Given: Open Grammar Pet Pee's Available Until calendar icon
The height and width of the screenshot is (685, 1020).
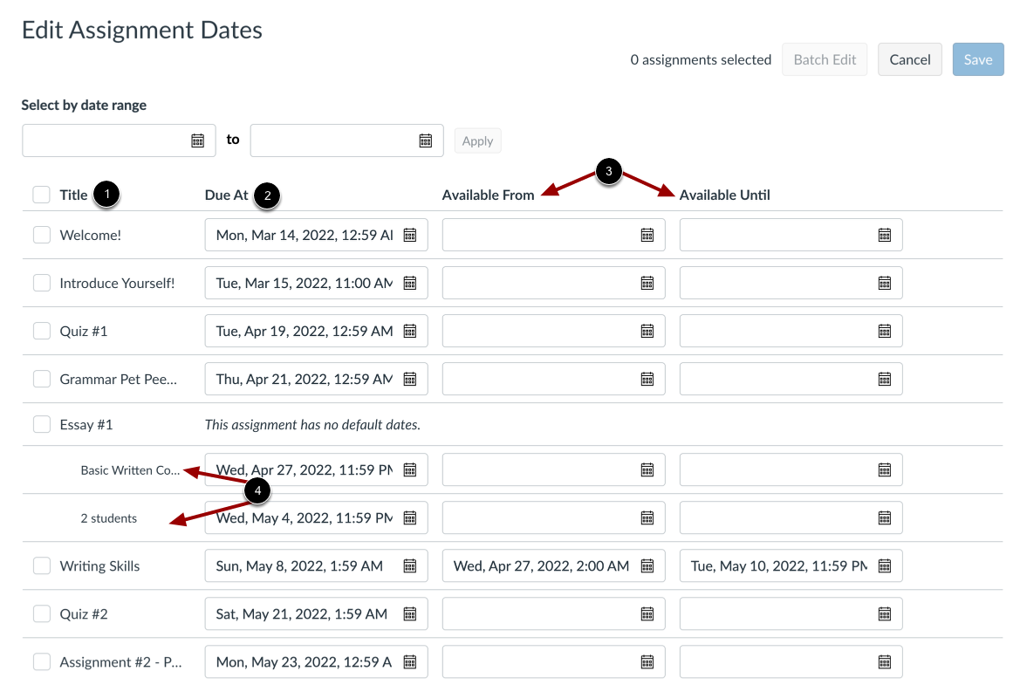Looking at the screenshot, I should pos(885,378).
